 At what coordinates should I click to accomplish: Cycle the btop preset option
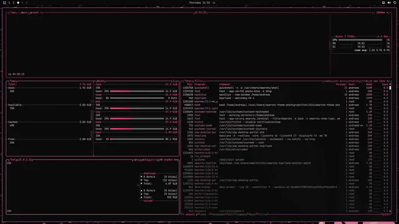click(x=34, y=12)
